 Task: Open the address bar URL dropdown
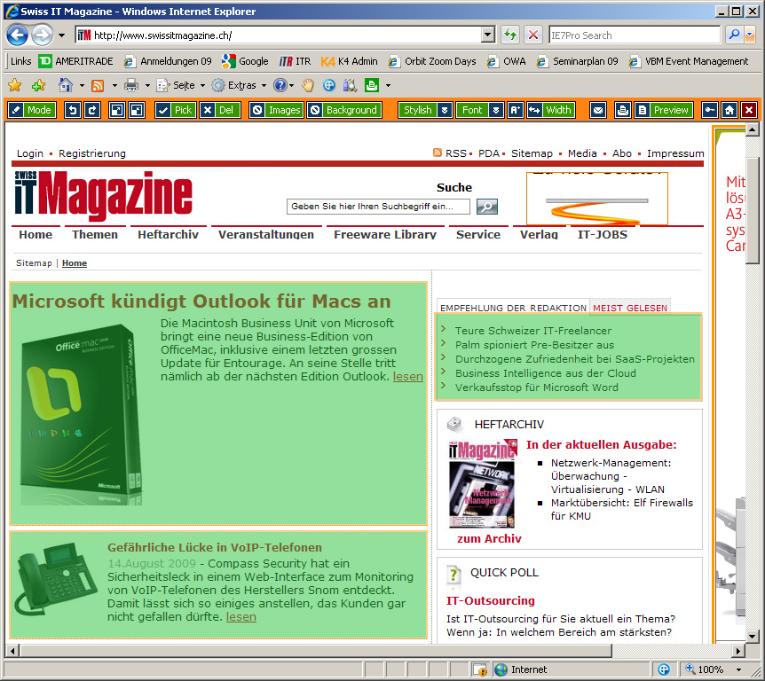487,35
